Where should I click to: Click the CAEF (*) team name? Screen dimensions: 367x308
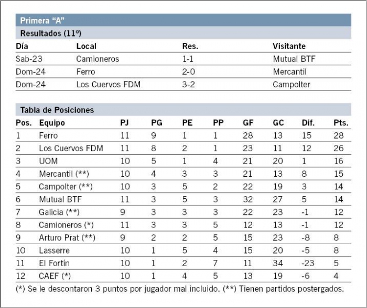tap(55, 276)
